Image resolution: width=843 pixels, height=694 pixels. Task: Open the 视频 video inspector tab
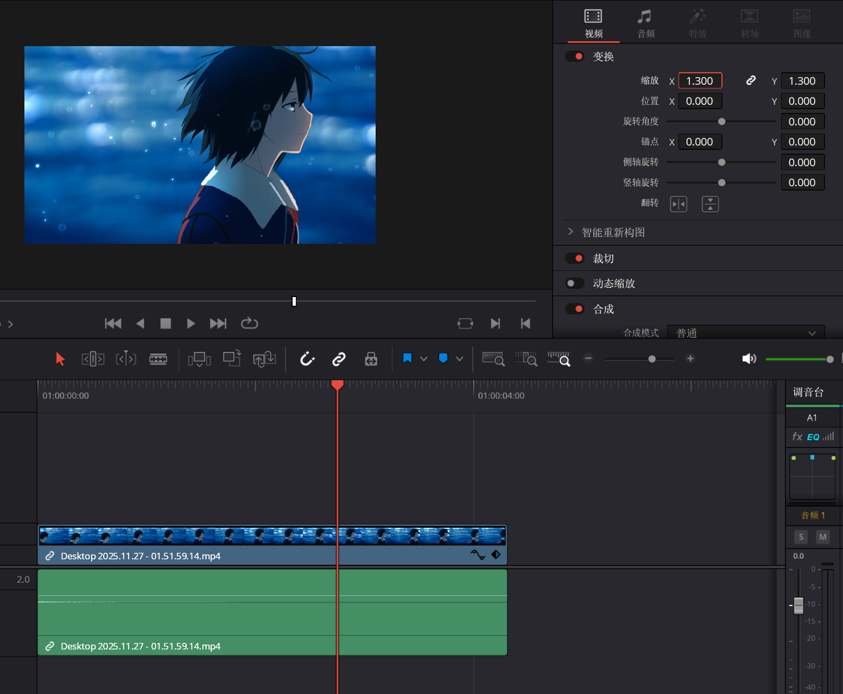(x=593, y=24)
